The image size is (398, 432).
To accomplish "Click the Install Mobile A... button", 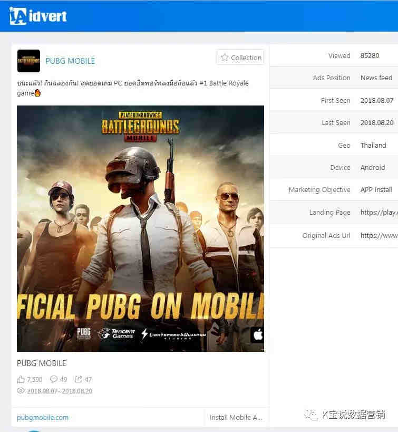I will 236,417.
